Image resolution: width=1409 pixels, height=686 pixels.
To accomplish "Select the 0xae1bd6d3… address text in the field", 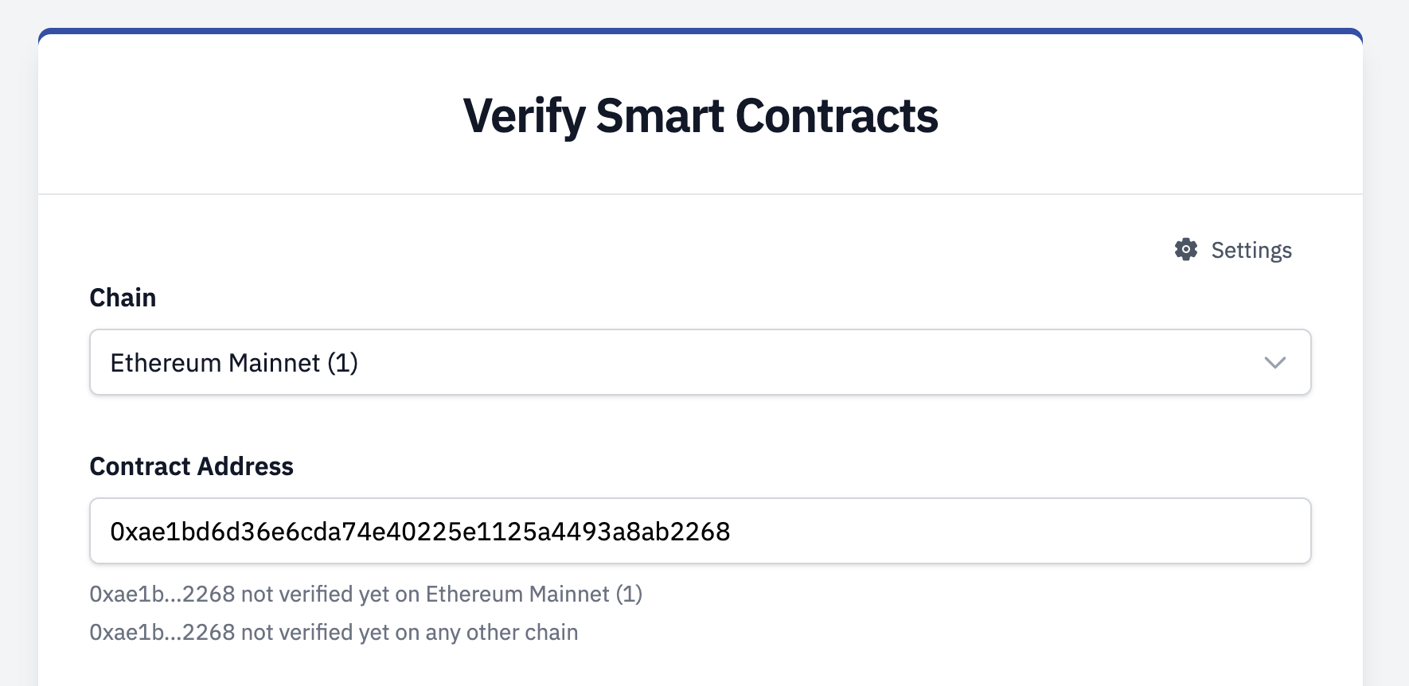I will click(x=420, y=532).
